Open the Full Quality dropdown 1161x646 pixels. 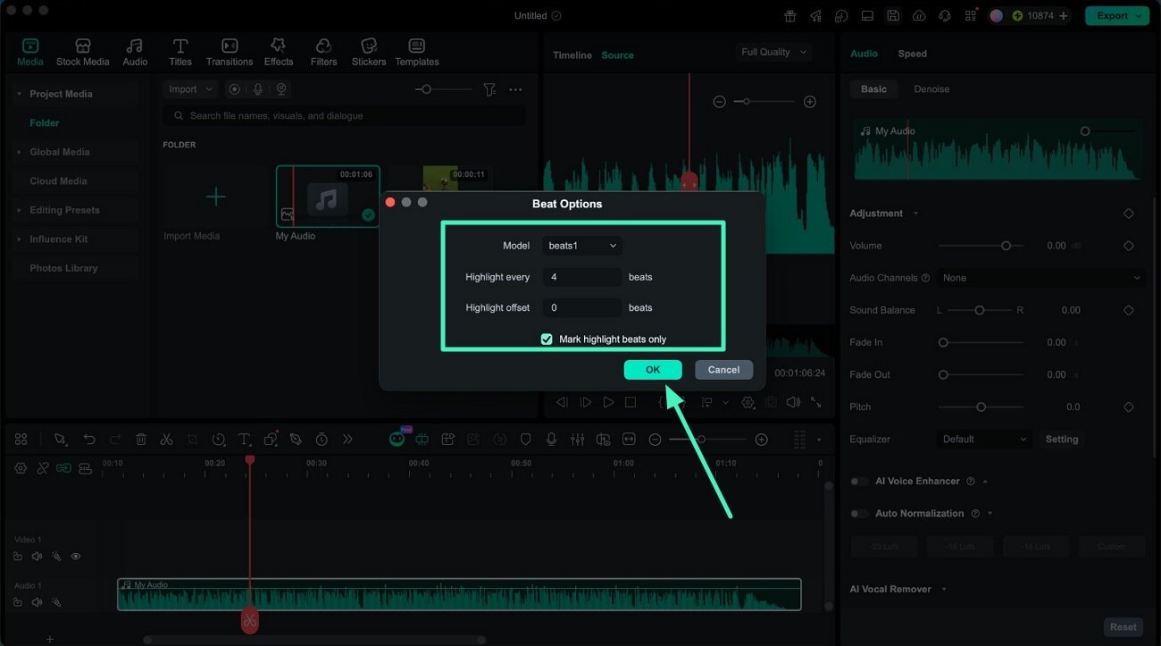click(x=773, y=53)
